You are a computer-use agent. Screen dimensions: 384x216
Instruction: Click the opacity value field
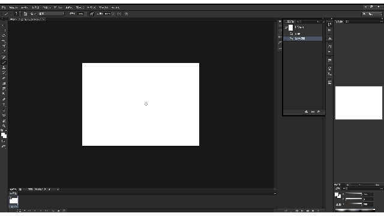pos(80,14)
